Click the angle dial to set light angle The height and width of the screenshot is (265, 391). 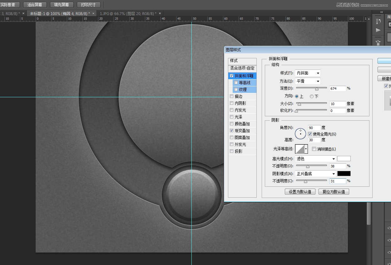[300, 133]
